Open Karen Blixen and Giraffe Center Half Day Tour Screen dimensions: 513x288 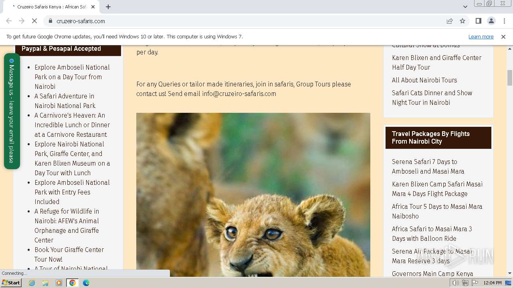tap(437, 62)
